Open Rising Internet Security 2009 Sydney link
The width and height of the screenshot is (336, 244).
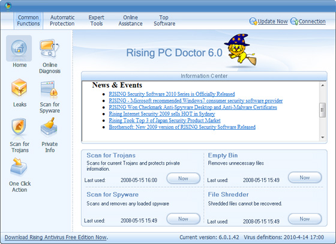[162, 114]
